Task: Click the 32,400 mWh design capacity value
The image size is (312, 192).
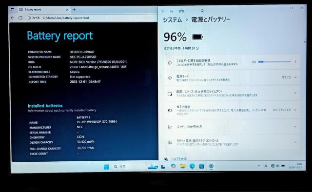Action: point(86,142)
